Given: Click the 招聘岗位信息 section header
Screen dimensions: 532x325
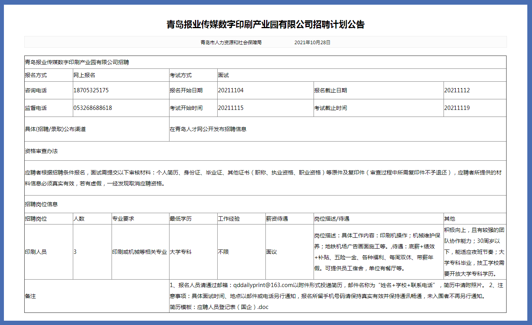Looking at the screenshot, I should [41, 204].
